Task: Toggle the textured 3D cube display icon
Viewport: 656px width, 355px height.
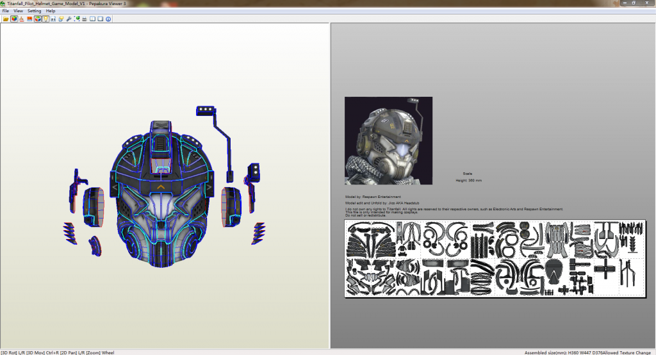Action: coord(14,19)
